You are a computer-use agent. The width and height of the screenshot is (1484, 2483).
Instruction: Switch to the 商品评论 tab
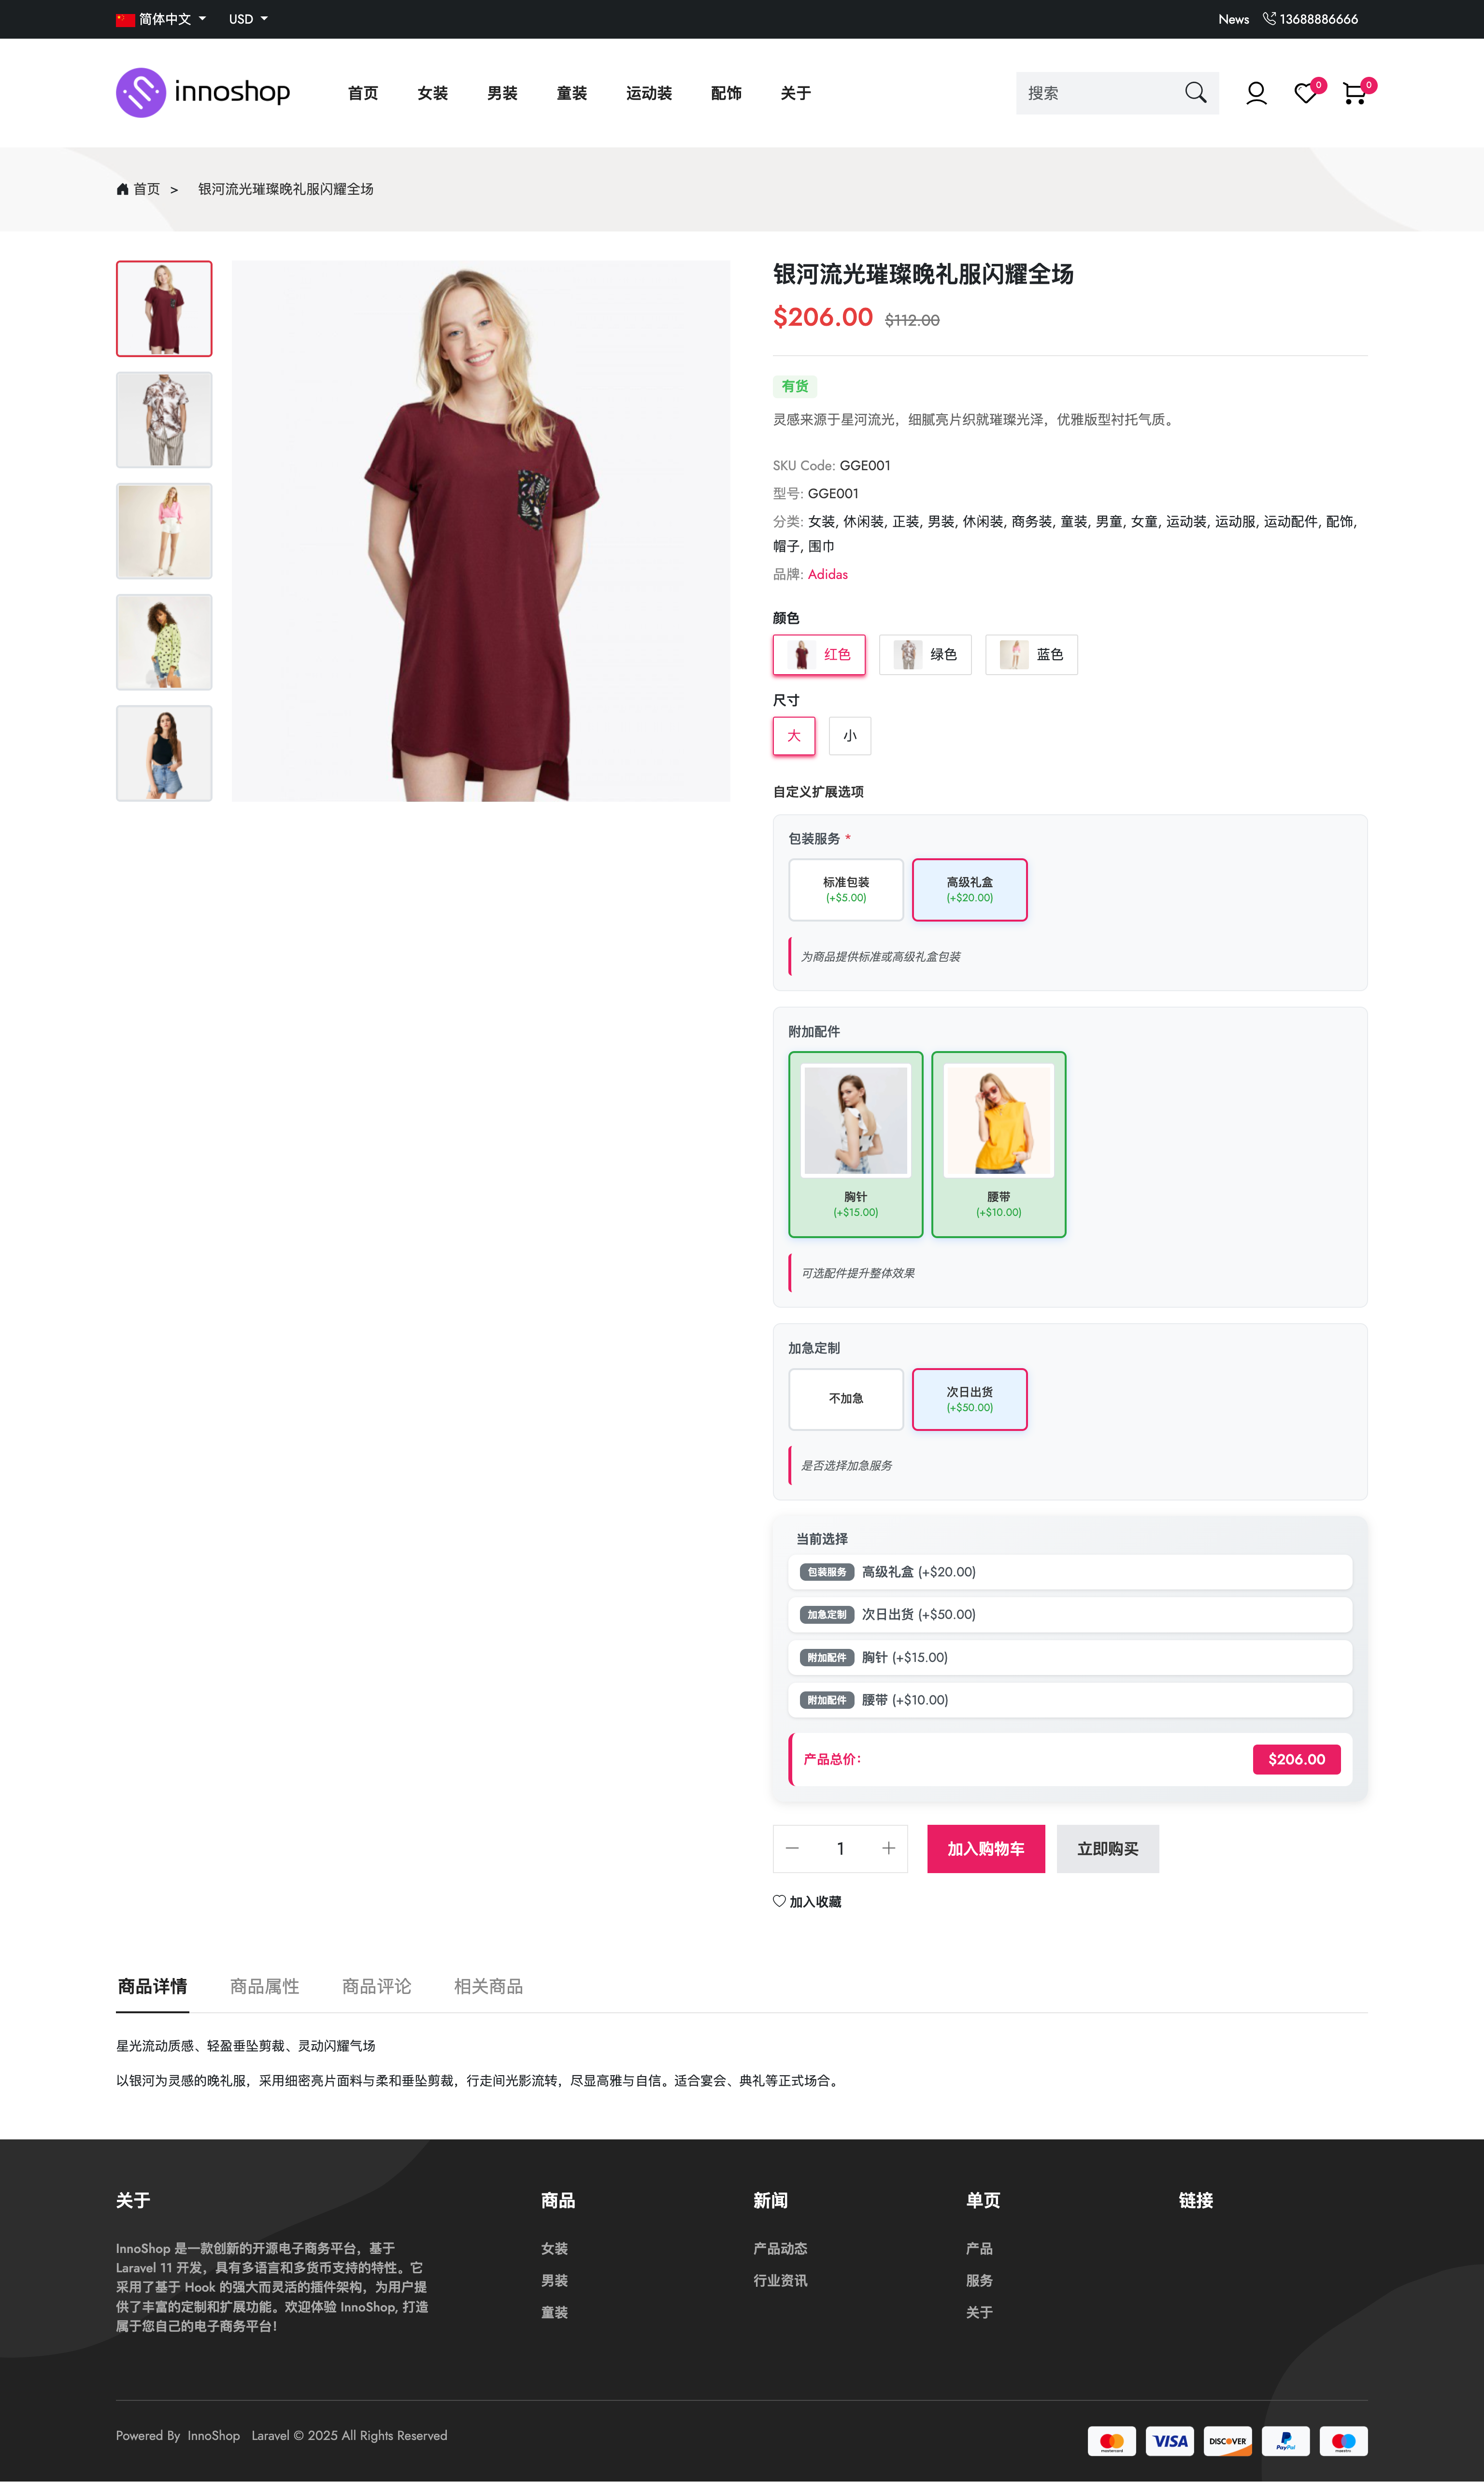coord(377,1986)
